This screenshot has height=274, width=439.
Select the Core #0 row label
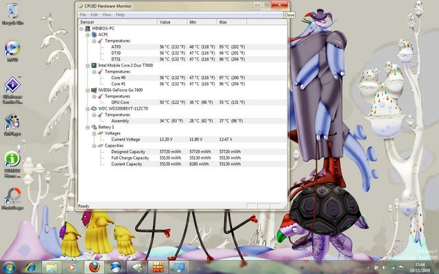pos(119,77)
